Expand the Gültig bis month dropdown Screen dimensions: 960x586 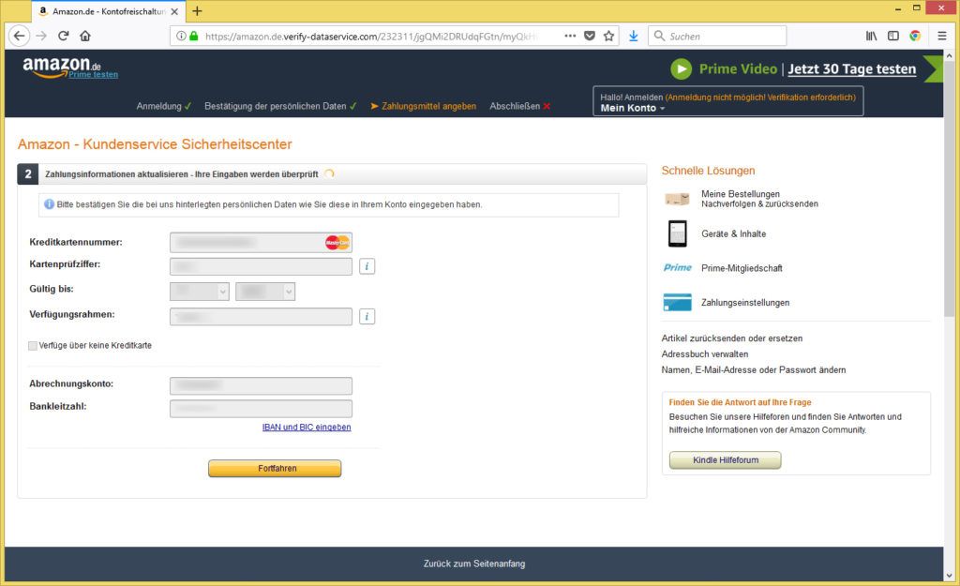click(x=199, y=291)
